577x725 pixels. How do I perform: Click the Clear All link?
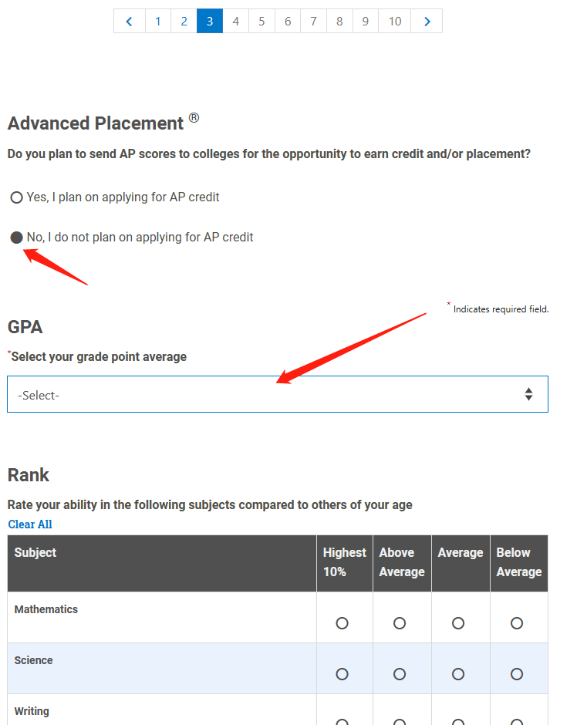tap(30, 524)
